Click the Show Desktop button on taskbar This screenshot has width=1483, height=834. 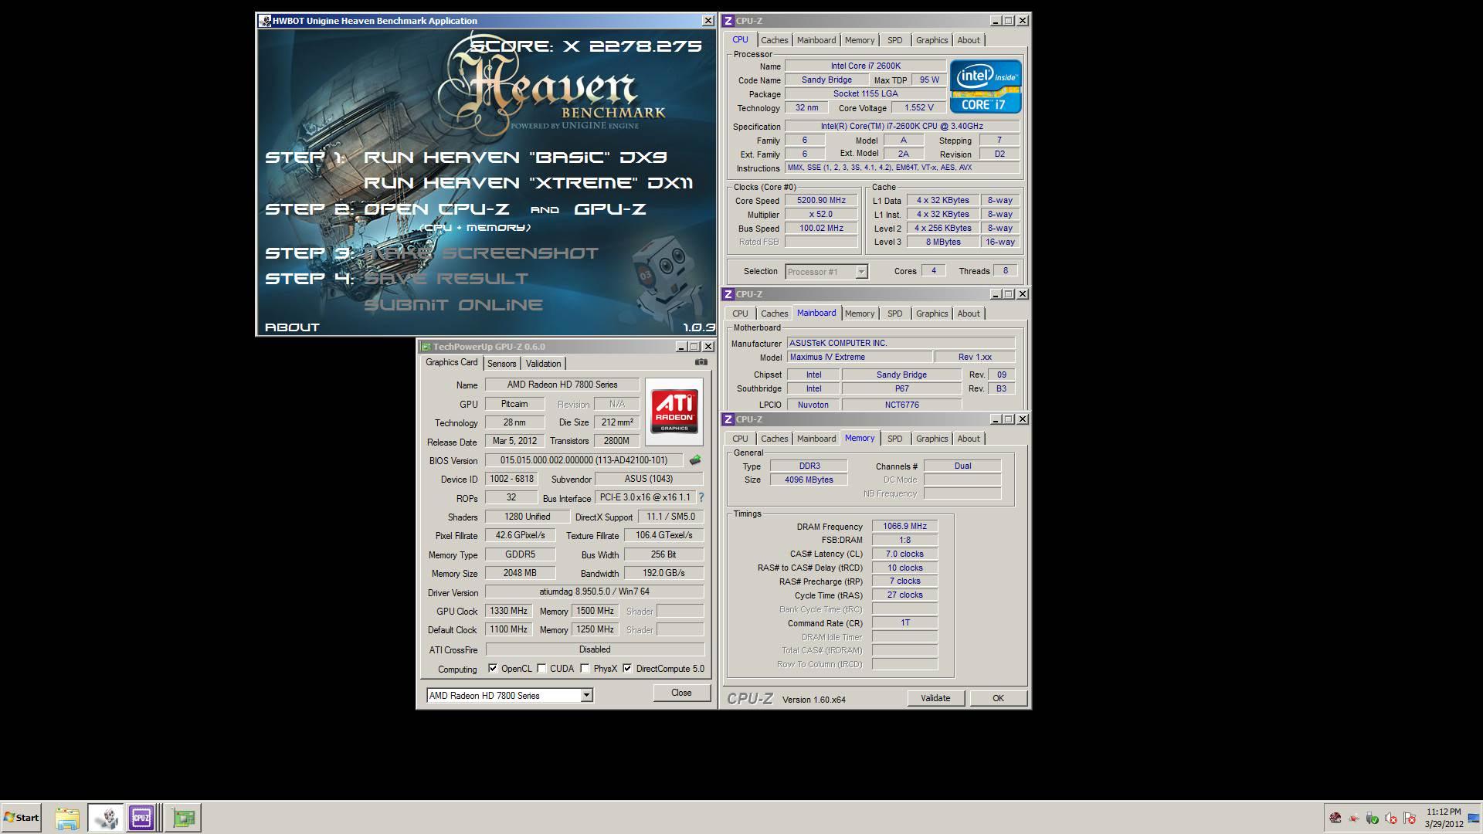pyautogui.click(x=1474, y=818)
